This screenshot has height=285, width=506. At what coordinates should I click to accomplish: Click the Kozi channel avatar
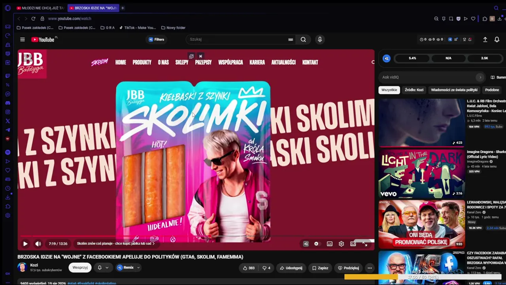(22, 268)
